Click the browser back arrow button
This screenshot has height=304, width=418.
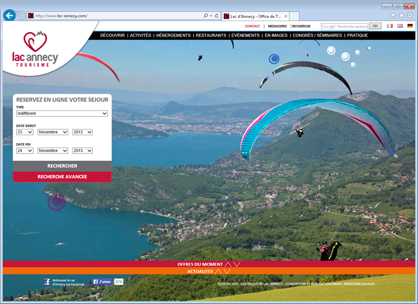(10, 15)
